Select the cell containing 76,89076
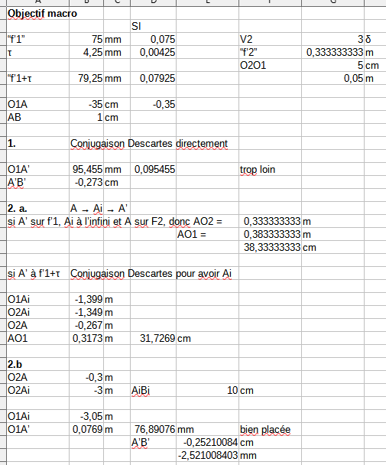This screenshot has width=386, height=465. tap(153, 429)
